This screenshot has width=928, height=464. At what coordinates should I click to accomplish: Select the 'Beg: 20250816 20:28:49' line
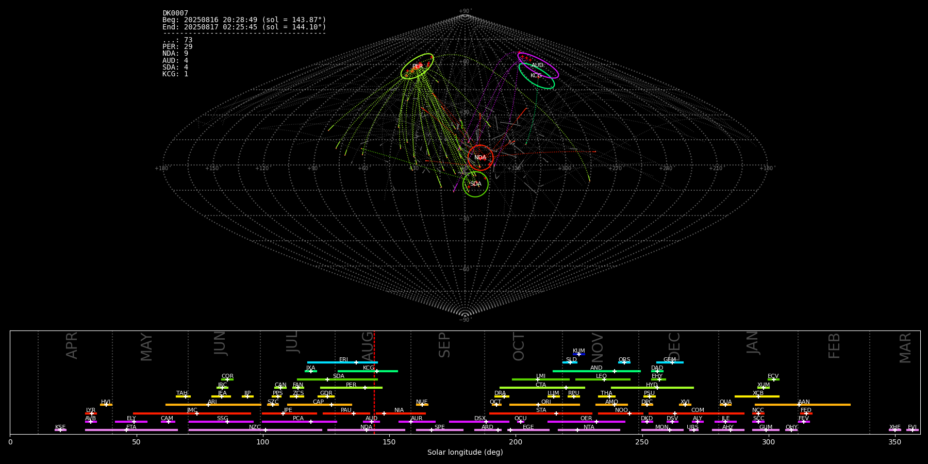(x=244, y=20)
